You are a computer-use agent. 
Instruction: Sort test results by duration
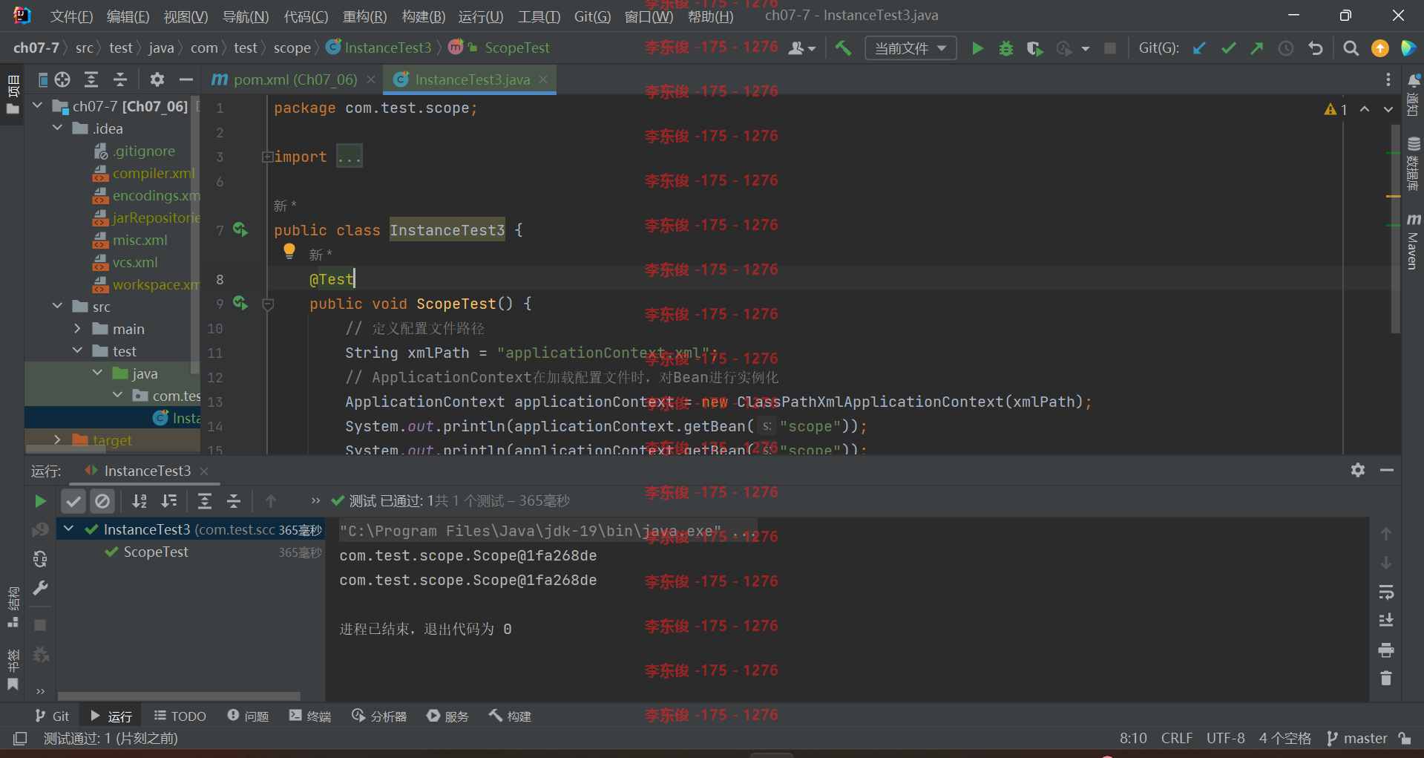[x=169, y=501]
